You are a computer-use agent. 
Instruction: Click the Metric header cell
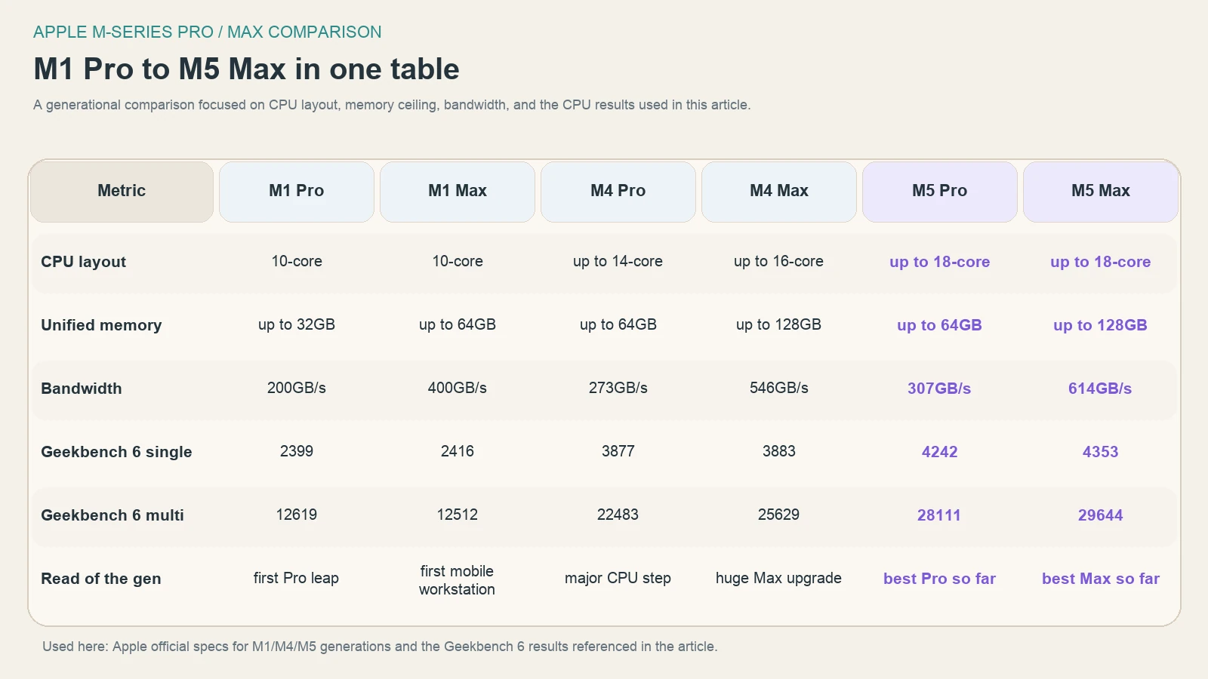121,191
